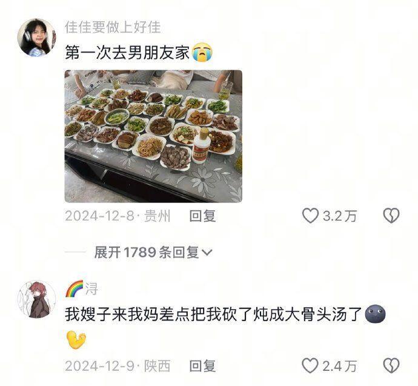
Task: Open the headphone girl's profile avatar
Action: pos(37,38)
